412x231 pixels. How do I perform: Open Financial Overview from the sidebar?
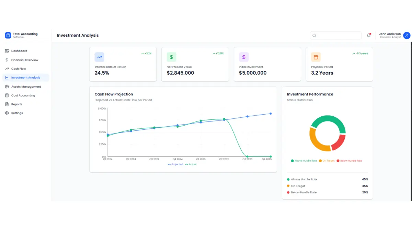tap(25, 60)
